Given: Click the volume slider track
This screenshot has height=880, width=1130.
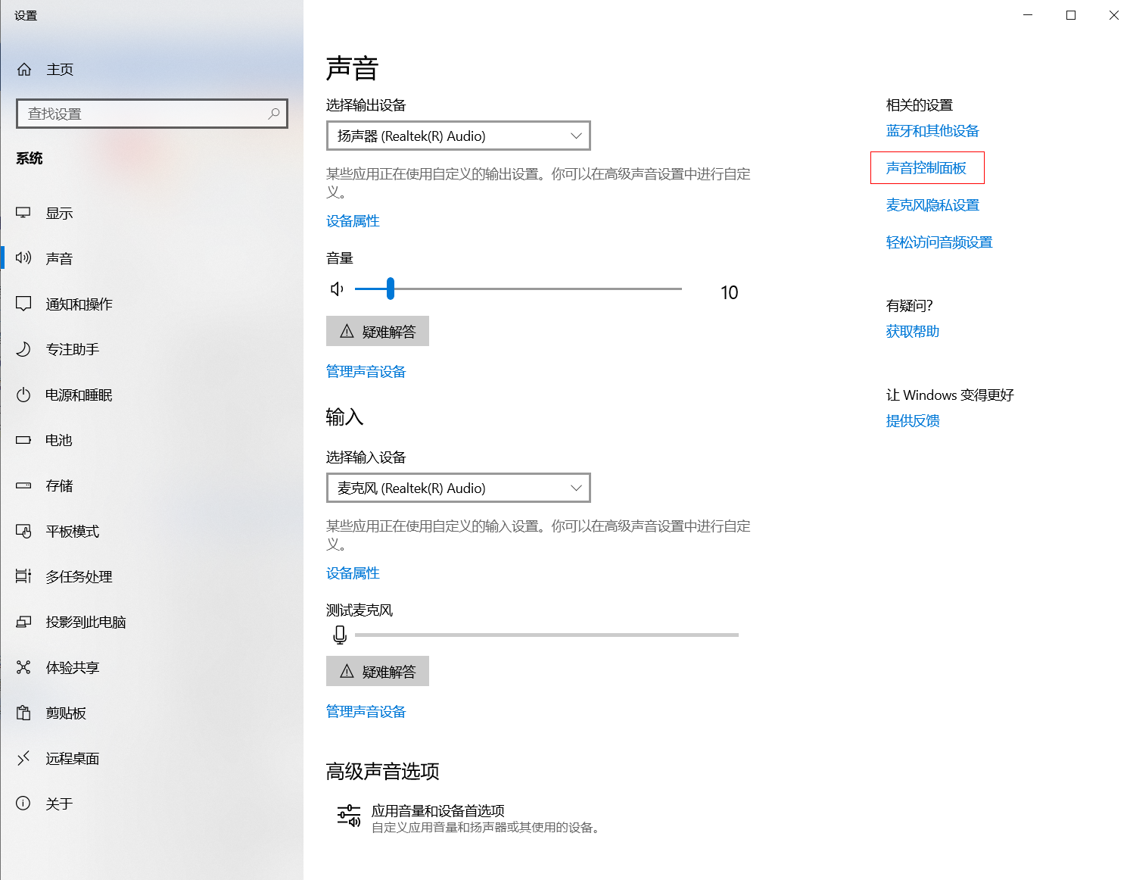Looking at the screenshot, I should (x=530, y=289).
